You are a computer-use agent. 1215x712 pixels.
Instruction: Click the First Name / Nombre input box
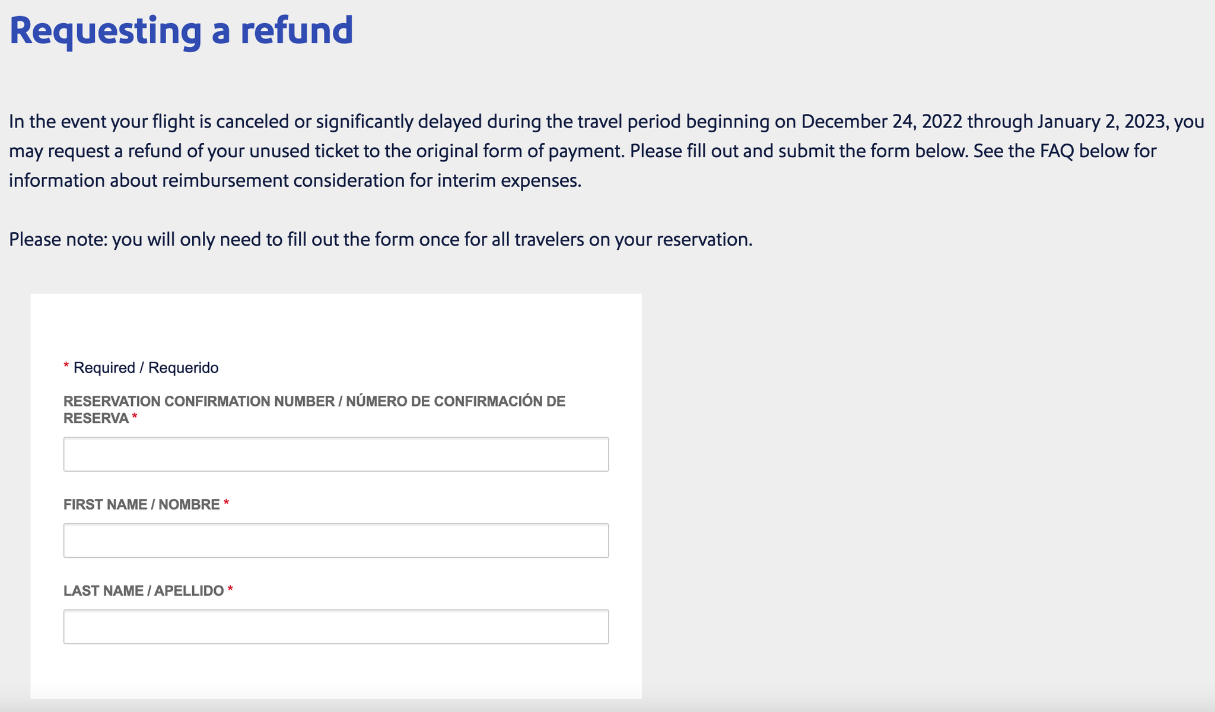pos(335,540)
